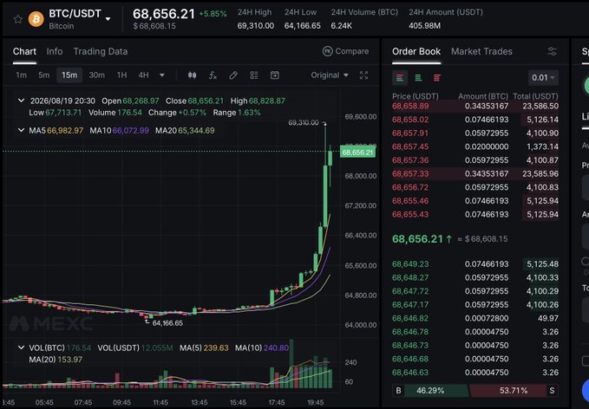The height and width of the screenshot is (409, 589).
Task: Show only sell orders view
Action: 436,78
